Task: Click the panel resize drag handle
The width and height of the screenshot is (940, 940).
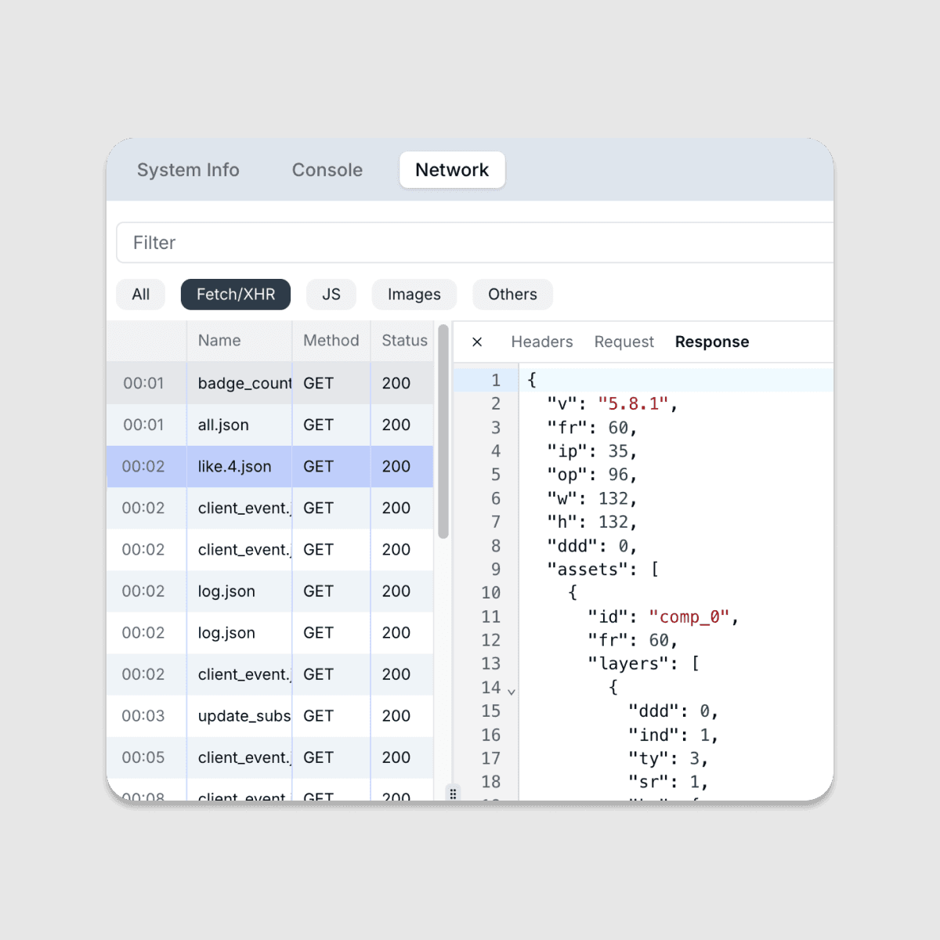Action: coord(453,793)
